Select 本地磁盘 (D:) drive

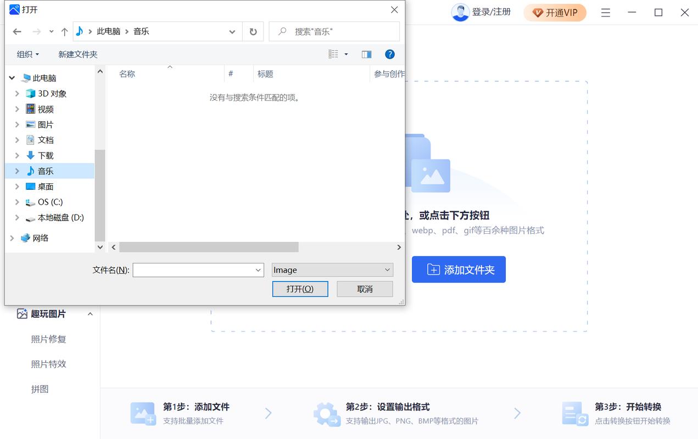pyautogui.click(x=60, y=217)
